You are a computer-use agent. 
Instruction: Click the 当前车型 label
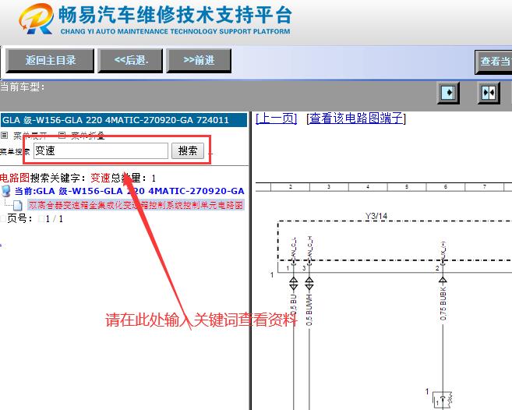click(22, 87)
